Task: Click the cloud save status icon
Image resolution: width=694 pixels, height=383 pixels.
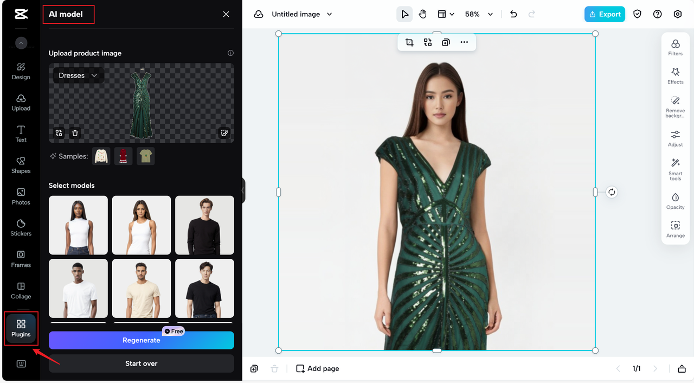Action: [259, 14]
